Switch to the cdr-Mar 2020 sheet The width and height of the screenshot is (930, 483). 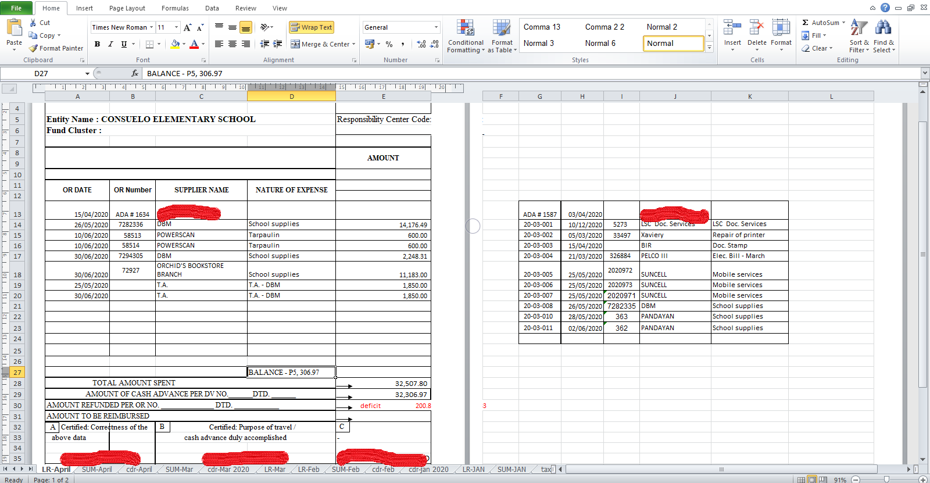[x=228, y=470]
